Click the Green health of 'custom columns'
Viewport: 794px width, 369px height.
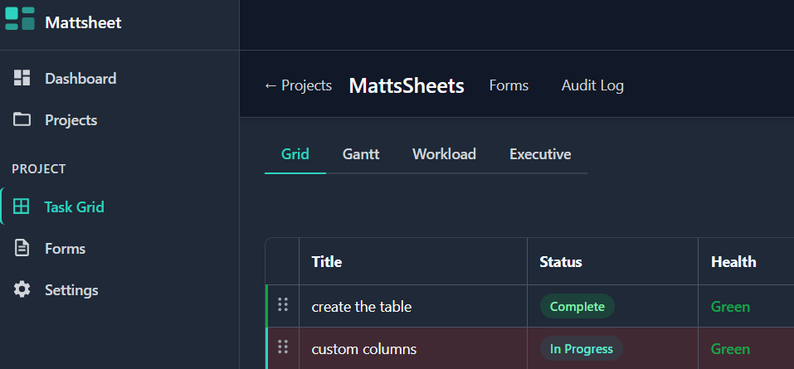tap(730, 349)
